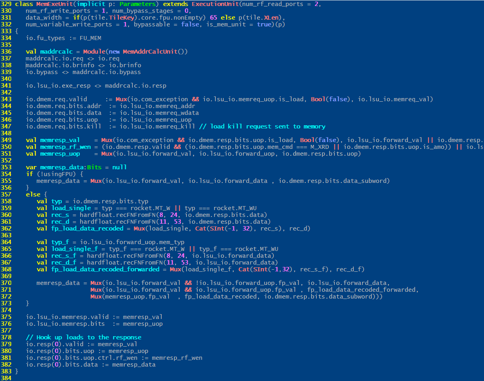Click 'load_single_f' declaration on line 365
This screenshot has width=484, height=381.
click(x=74, y=249)
